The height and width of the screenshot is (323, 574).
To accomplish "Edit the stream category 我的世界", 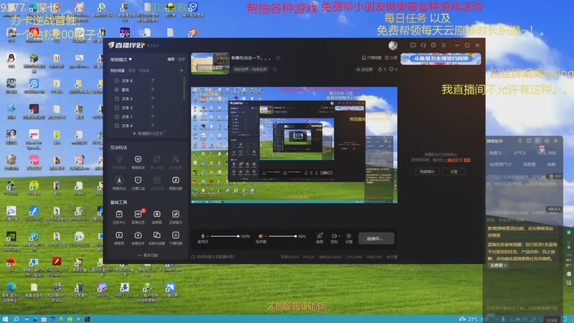I will (x=275, y=69).
